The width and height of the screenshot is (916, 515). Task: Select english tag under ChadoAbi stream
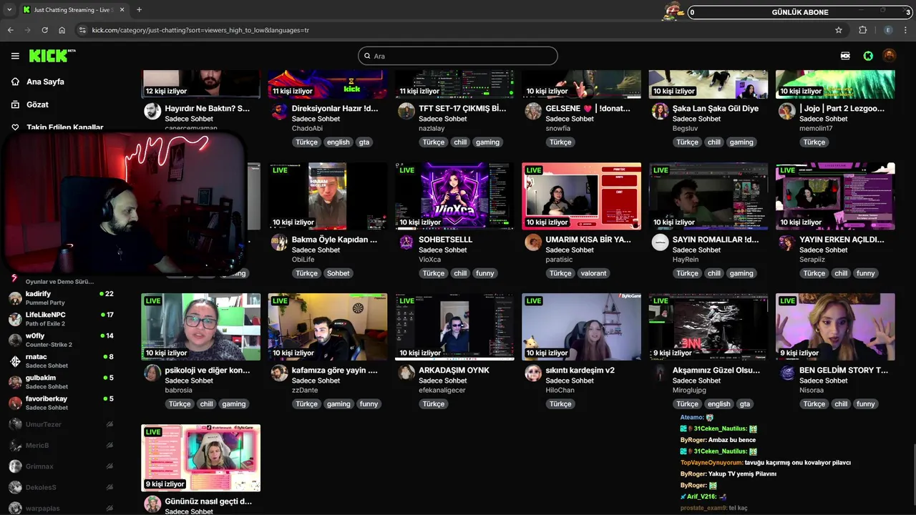(338, 142)
